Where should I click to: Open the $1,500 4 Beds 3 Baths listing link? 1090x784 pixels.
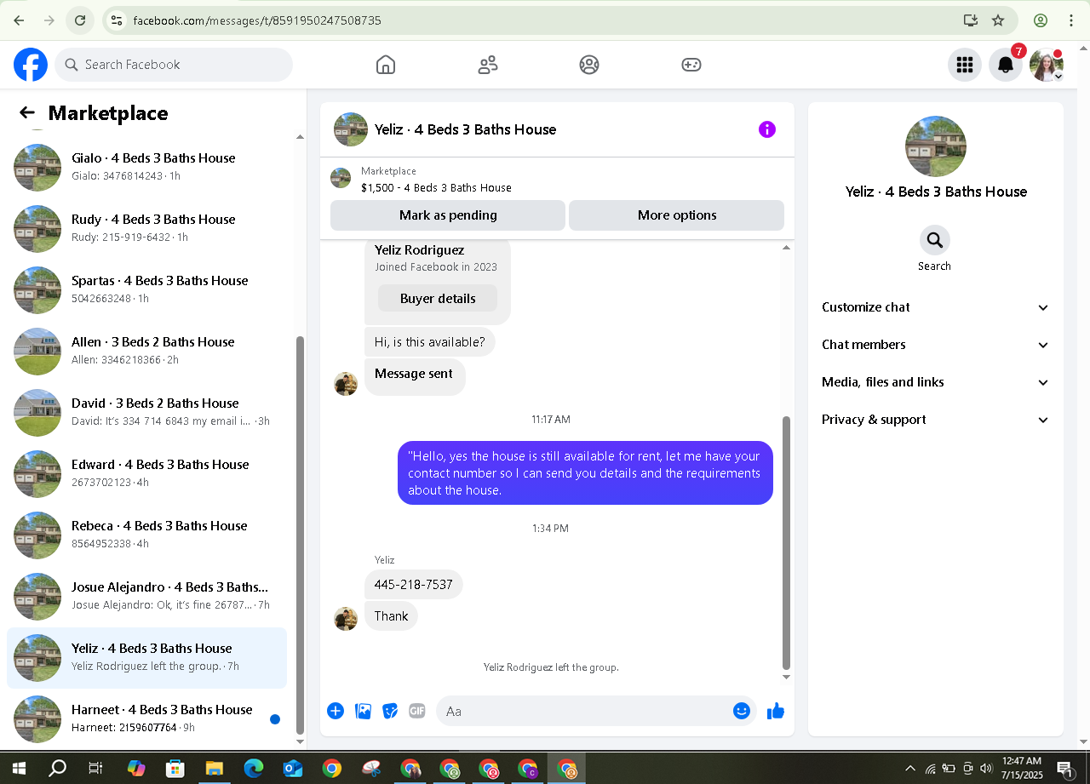[436, 187]
